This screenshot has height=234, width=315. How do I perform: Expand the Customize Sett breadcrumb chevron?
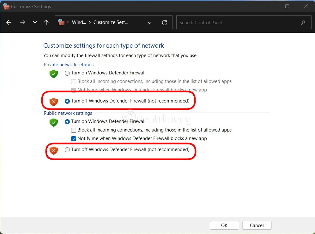pyautogui.click(x=150, y=22)
